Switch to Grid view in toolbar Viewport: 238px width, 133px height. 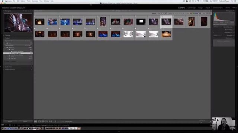tap(36, 122)
